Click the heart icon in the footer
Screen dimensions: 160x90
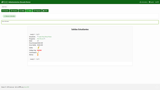(20, 87)
